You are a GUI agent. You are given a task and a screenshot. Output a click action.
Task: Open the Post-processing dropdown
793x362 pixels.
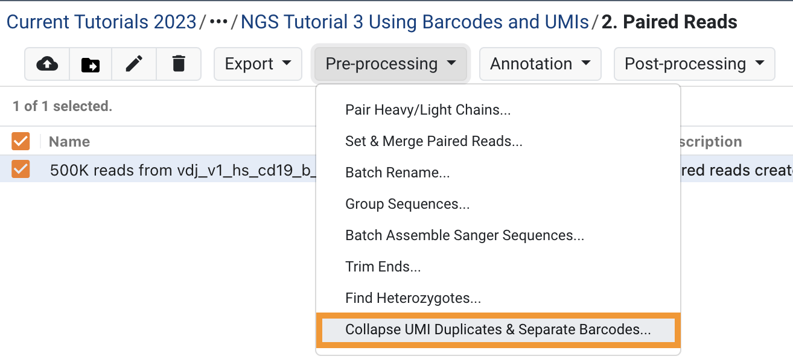click(693, 63)
